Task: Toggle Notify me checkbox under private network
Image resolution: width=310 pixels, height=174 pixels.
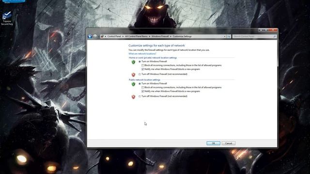Action: click(x=142, y=69)
